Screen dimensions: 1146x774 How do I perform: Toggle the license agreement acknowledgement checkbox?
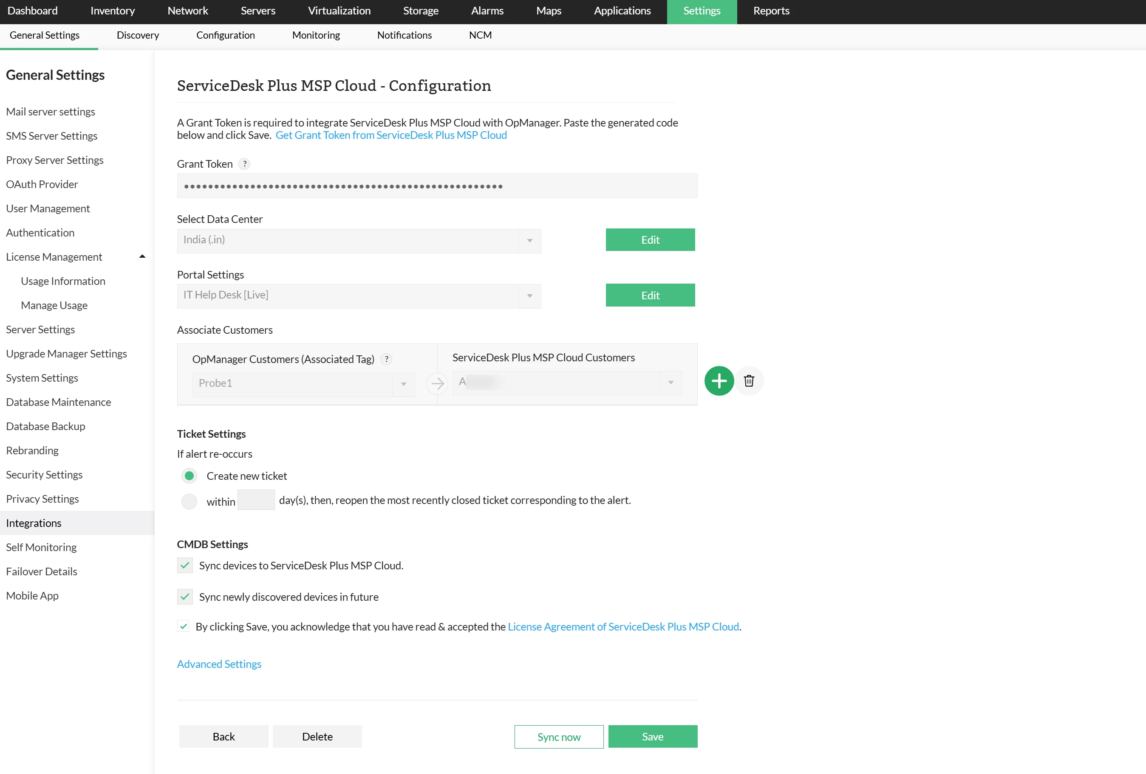(x=184, y=627)
